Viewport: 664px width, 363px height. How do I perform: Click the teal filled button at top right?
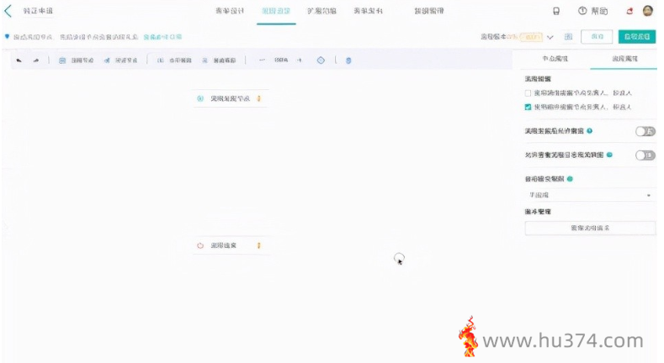tap(637, 37)
